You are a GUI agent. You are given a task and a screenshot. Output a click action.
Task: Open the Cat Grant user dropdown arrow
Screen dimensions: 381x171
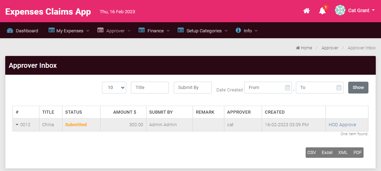373,10
